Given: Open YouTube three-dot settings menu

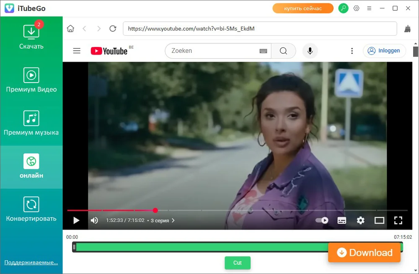Looking at the screenshot, I should click(x=352, y=51).
